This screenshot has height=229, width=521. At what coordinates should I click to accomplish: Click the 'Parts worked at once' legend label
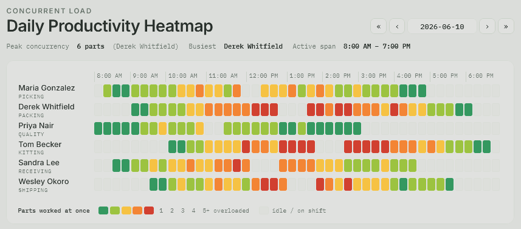click(54, 211)
